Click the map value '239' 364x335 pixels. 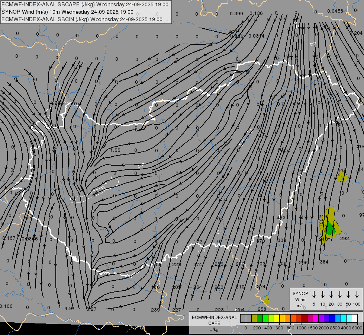click(155, 310)
